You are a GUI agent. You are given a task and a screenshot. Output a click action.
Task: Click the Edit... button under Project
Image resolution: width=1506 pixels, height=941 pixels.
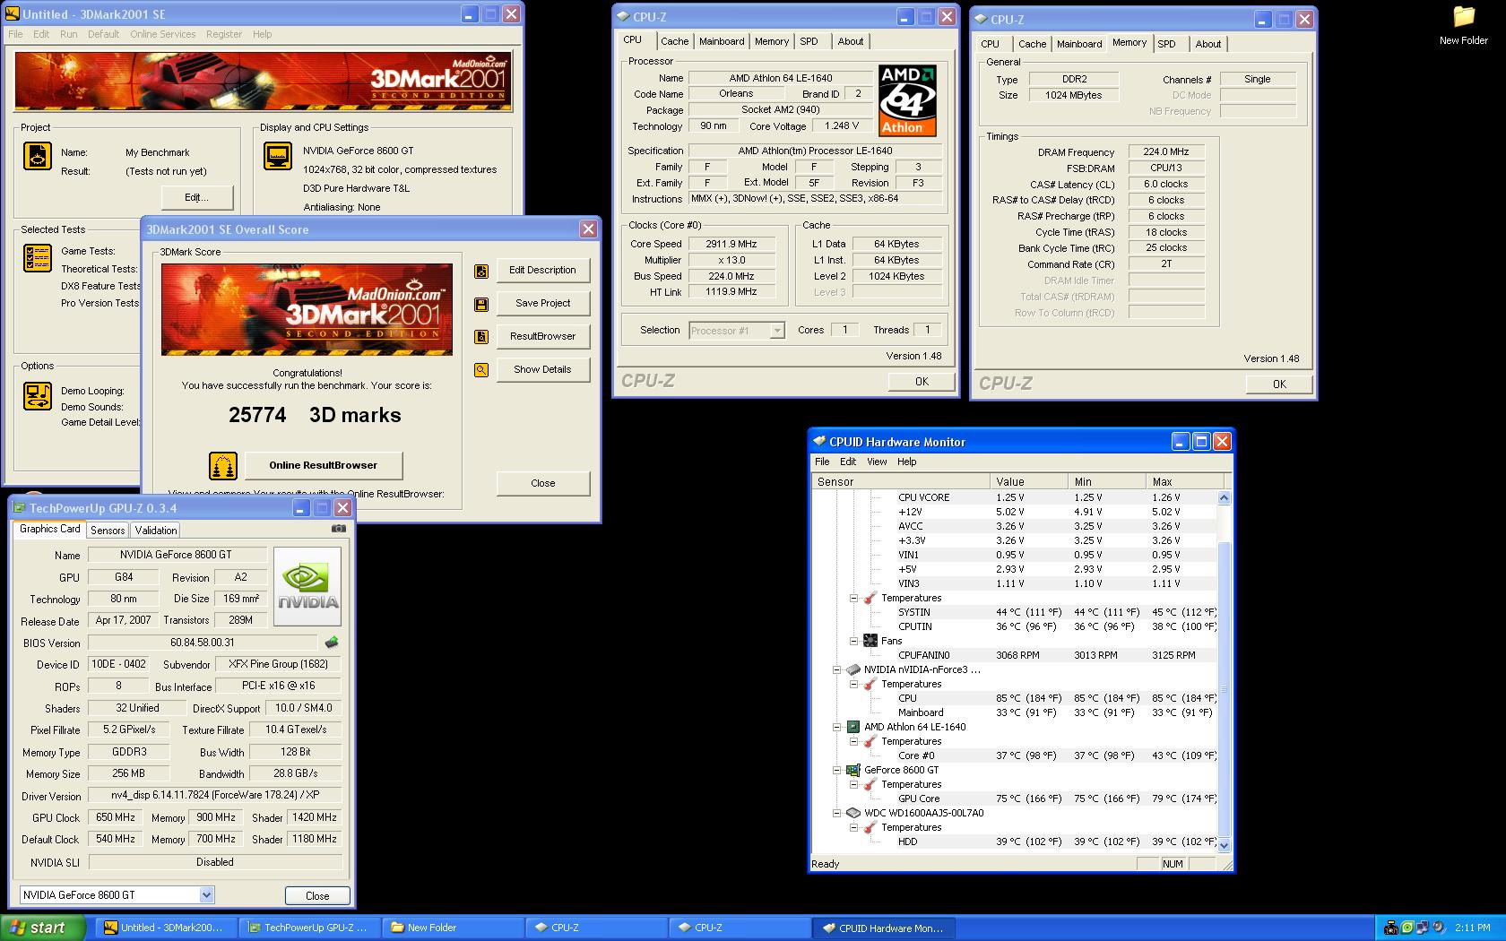(196, 197)
